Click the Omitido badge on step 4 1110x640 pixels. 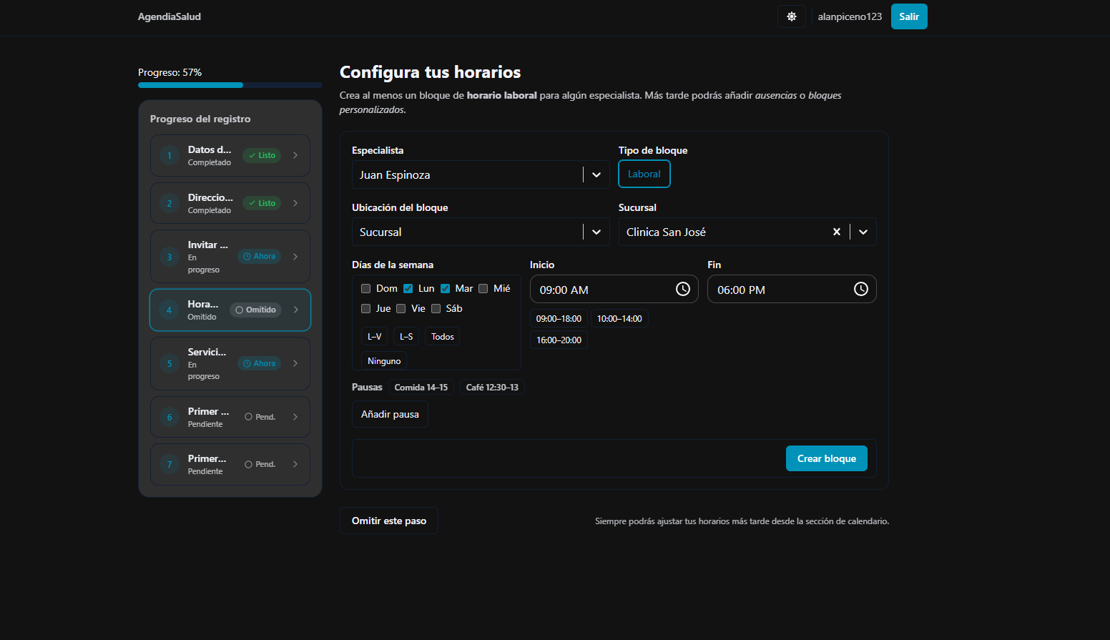[x=255, y=310]
